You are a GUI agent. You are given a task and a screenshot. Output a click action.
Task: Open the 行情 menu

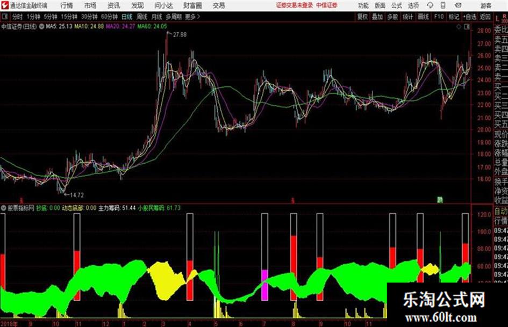pos(67,5)
